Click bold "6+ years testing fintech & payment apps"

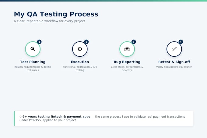56,117
